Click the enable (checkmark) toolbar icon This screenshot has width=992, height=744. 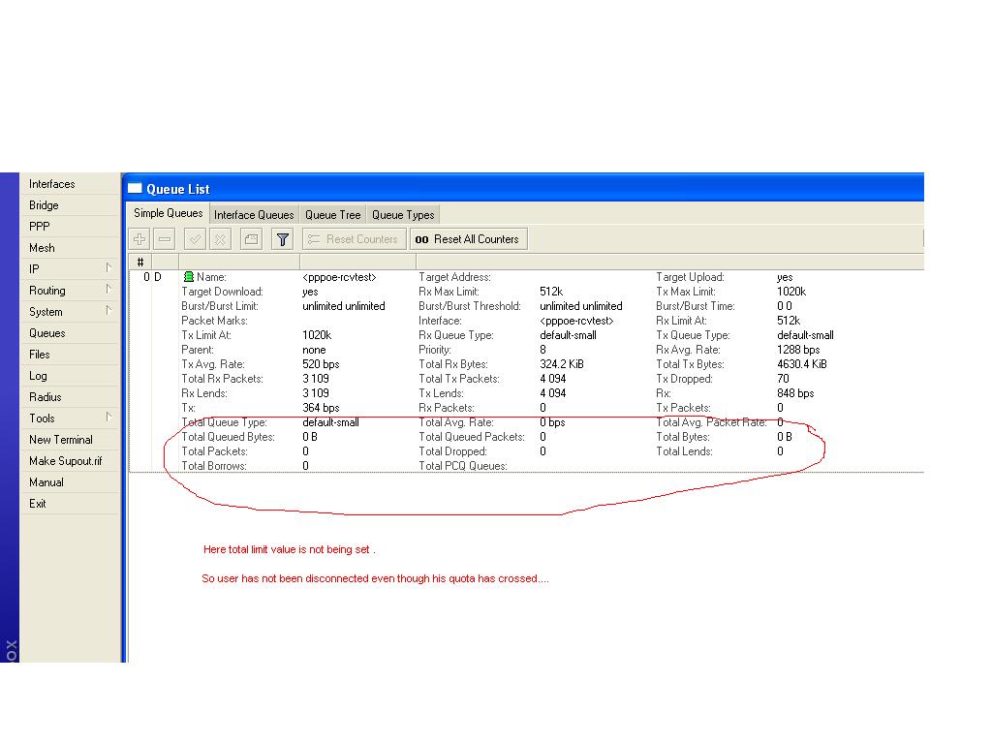tap(195, 239)
